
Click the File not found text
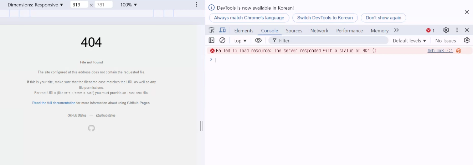91,62
